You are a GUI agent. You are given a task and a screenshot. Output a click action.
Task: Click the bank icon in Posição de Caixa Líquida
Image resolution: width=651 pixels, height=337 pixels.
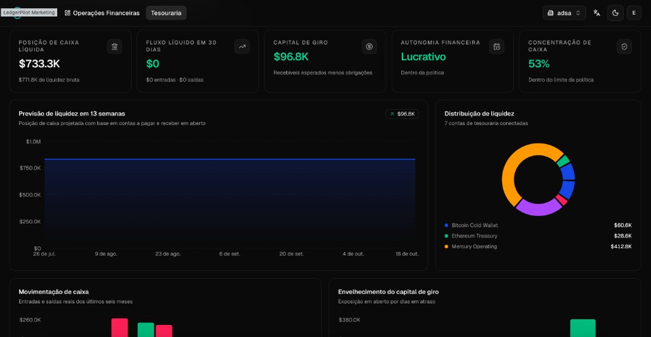tap(114, 47)
